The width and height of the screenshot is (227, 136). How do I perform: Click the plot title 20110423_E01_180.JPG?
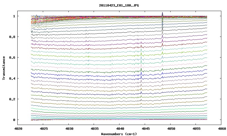pos(119,5)
